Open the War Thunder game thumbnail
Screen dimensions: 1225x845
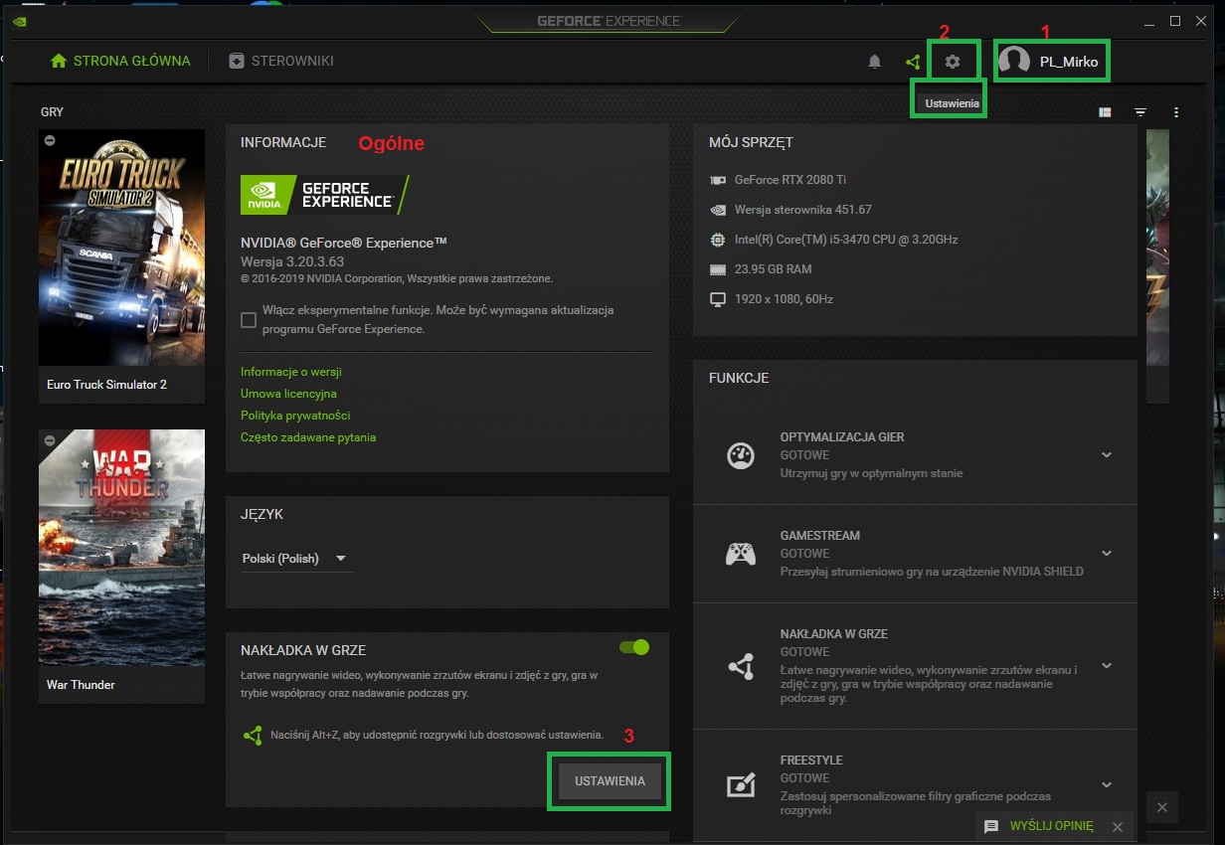121,547
